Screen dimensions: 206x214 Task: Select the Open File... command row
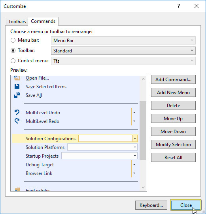point(75,78)
